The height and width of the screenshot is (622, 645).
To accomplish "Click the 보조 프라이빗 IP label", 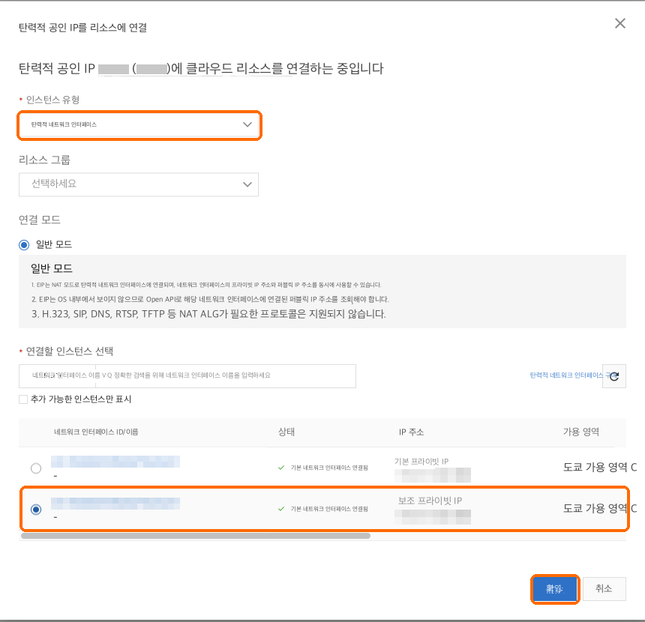I will tap(430, 501).
